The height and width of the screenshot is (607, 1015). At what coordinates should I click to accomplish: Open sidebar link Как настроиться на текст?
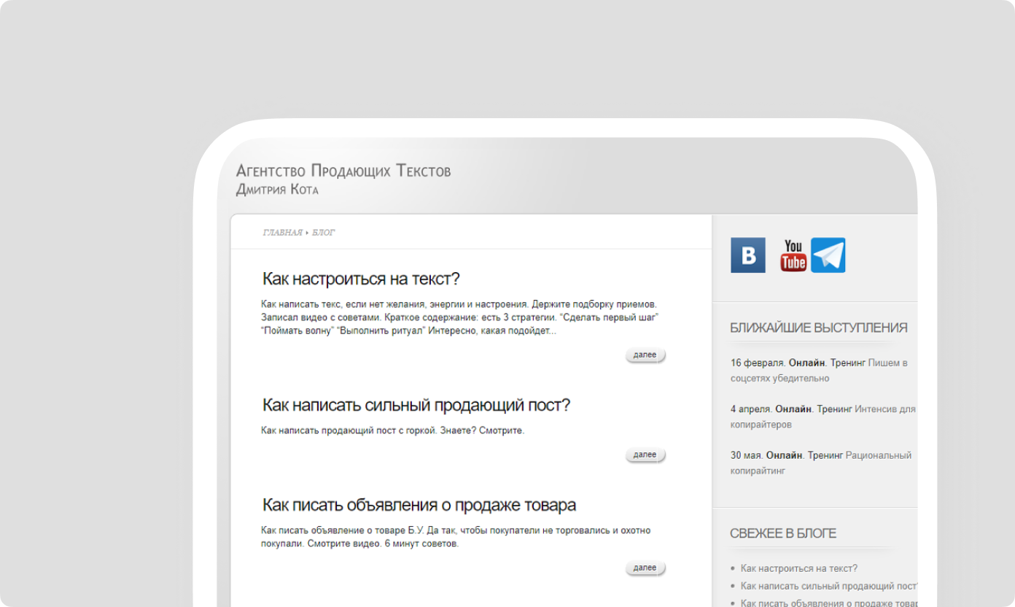click(798, 568)
